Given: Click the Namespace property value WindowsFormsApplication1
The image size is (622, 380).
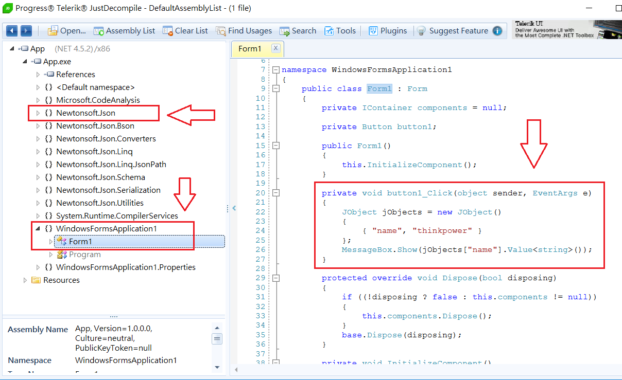Looking at the screenshot, I should click(x=126, y=360).
